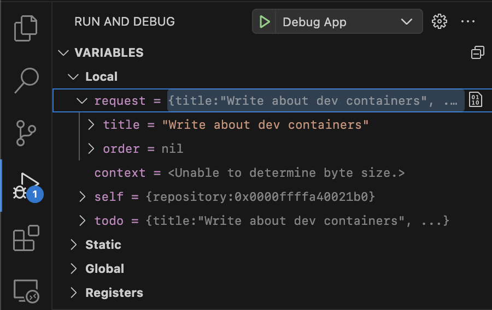Click the Collapse All variables icon
The height and width of the screenshot is (310, 492).
[x=477, y=52]
